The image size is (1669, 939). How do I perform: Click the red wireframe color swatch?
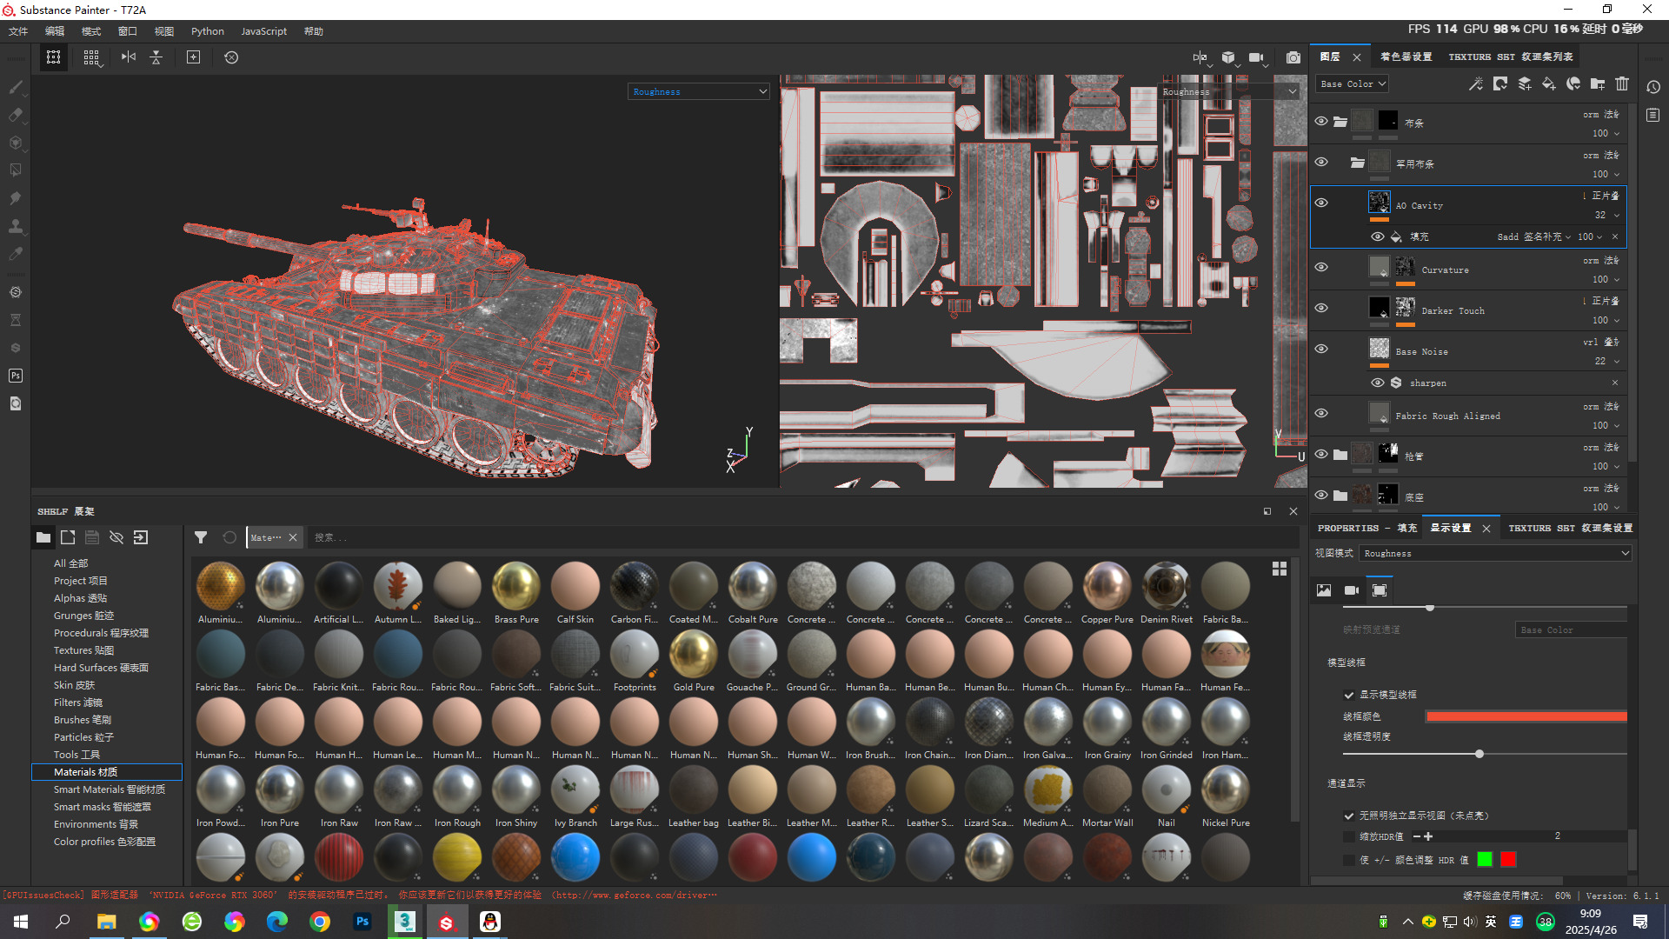click(x=1526, y=716)
